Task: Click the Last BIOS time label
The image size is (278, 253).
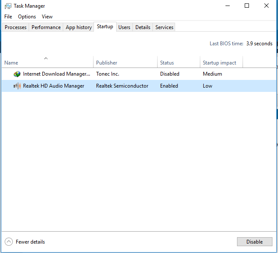Action: coord(226,44)
